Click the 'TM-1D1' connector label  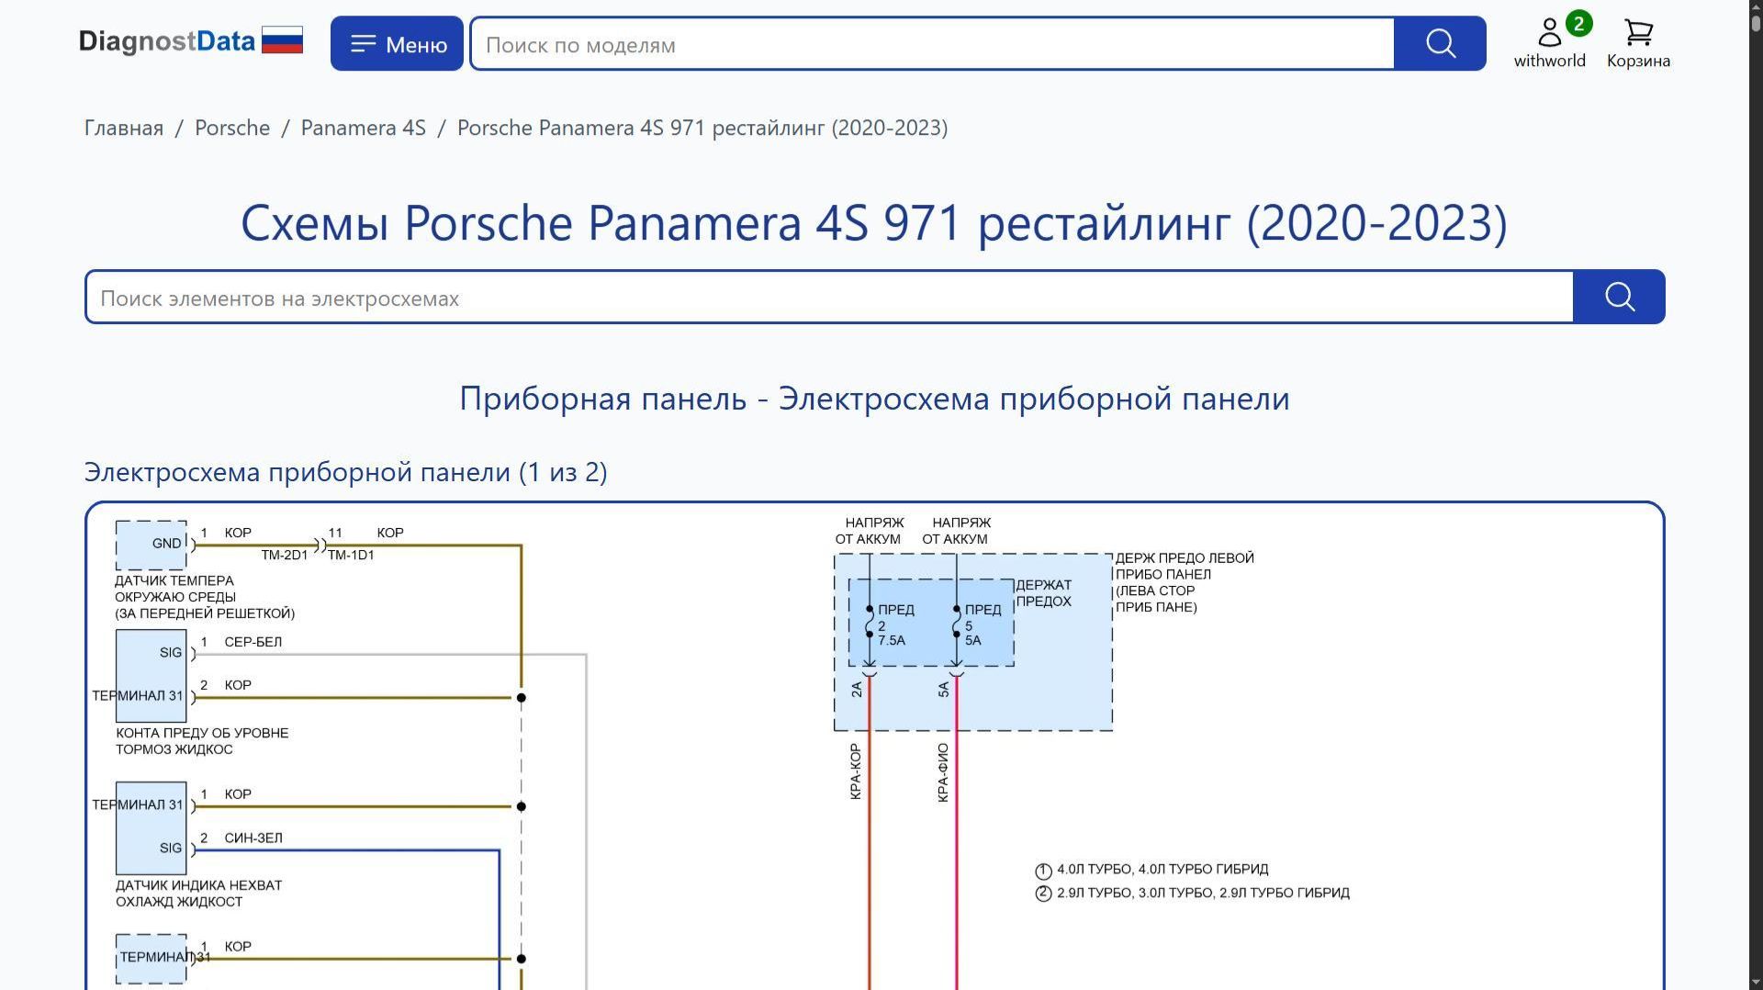351,555
